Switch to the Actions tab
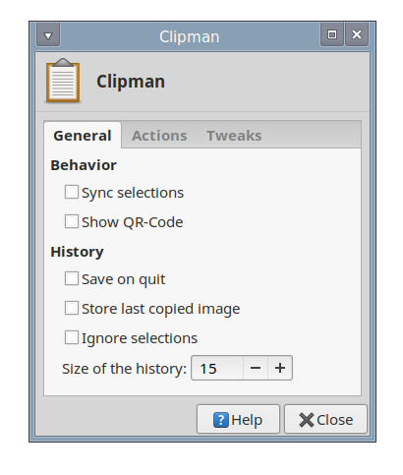The height and width of the screenshot is (475, 403). (x=159, y=136)
